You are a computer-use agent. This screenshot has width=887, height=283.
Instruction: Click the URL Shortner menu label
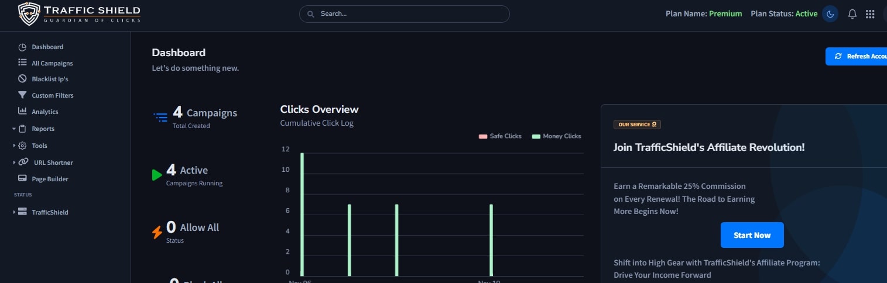coord(53,163)
